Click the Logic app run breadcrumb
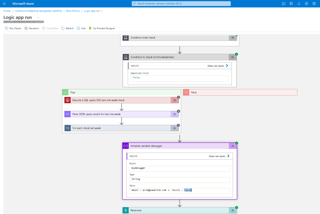 point(92,11)
